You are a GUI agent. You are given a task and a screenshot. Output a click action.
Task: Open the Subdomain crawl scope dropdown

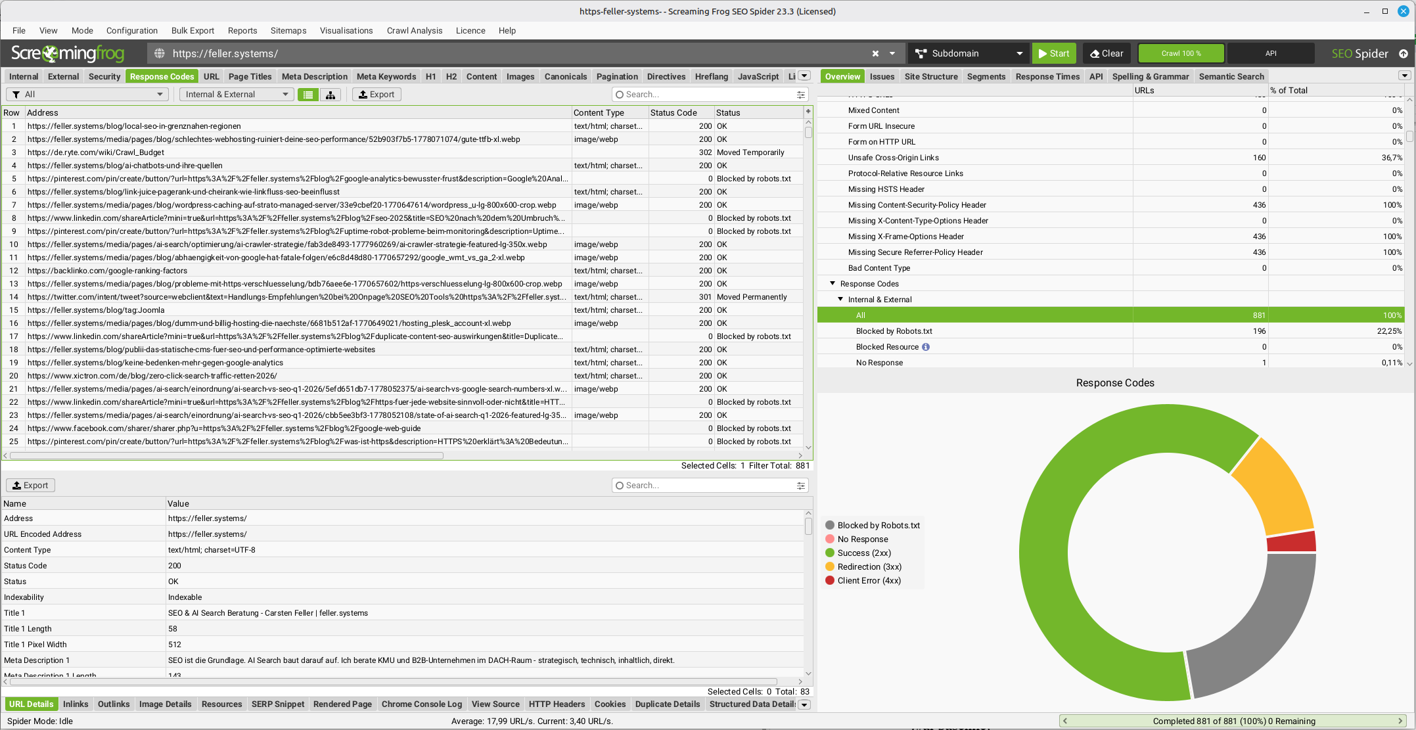(x=969, y=53)
